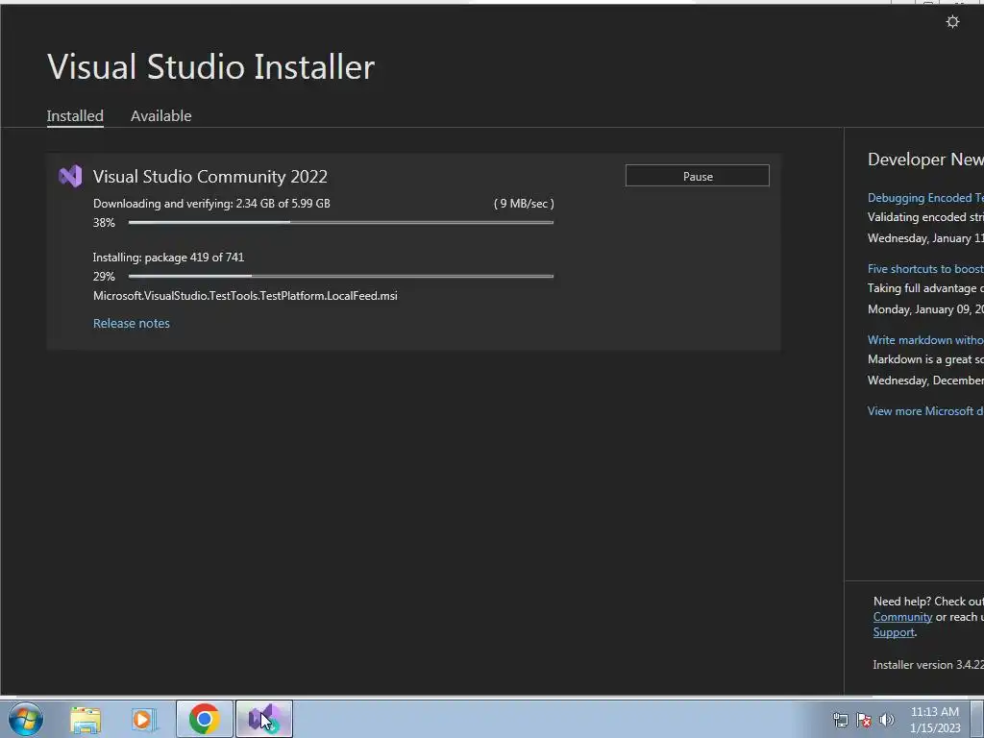Viewport: 984px width, 738px height.
Task: Open the Community help link
Action: click(902, 617)
